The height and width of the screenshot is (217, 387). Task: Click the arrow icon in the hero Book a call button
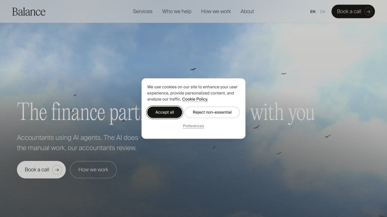(x=57, y=170)
